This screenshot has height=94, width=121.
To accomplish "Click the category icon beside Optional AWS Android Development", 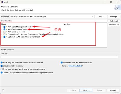I will coord(6,34).
